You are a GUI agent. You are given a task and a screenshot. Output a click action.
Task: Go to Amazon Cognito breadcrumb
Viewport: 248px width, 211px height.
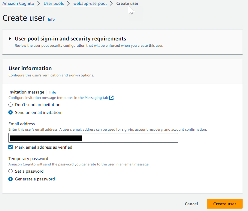pos(18,4)
